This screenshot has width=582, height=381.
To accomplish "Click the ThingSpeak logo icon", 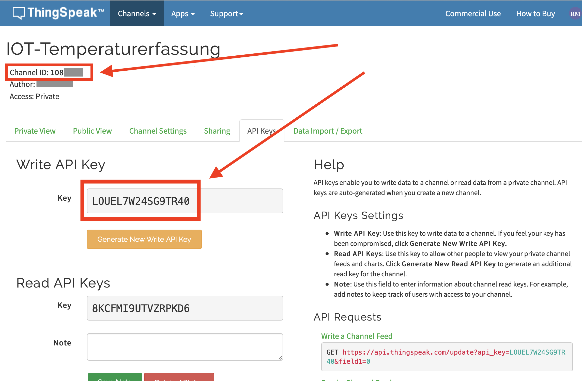I will tap(19, 13).
